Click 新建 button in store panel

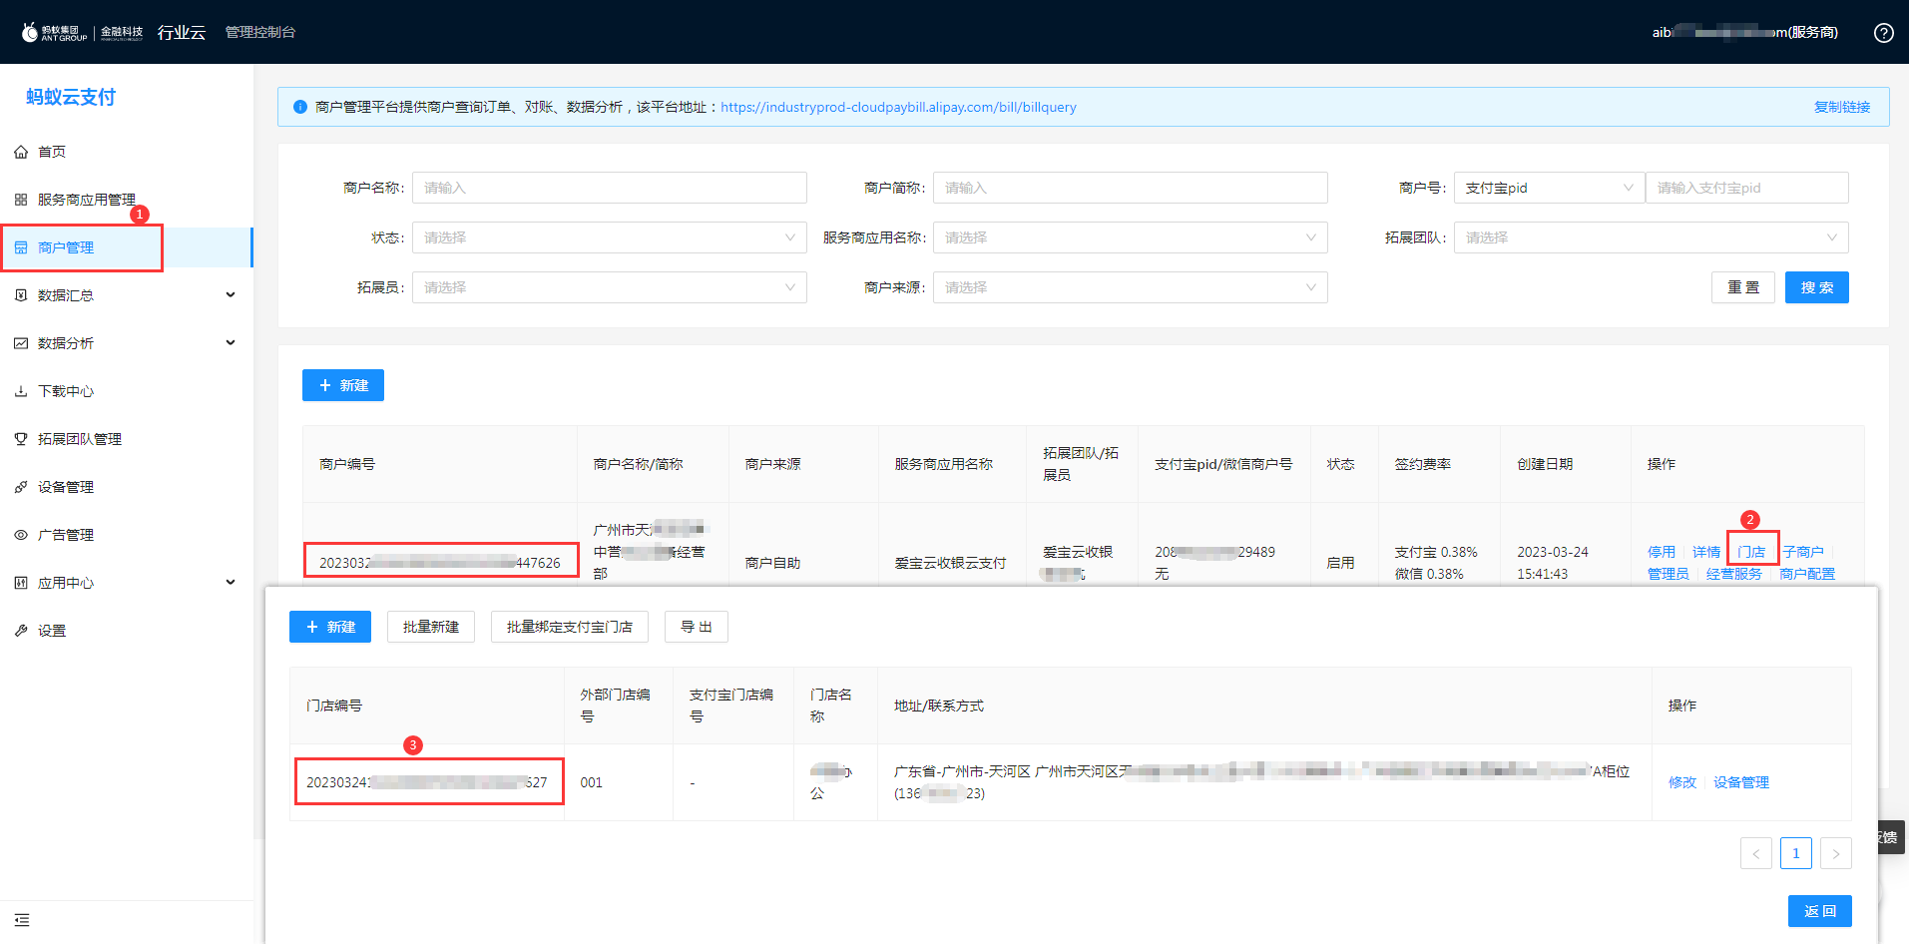pyautogui.click(x=330, y=627)
